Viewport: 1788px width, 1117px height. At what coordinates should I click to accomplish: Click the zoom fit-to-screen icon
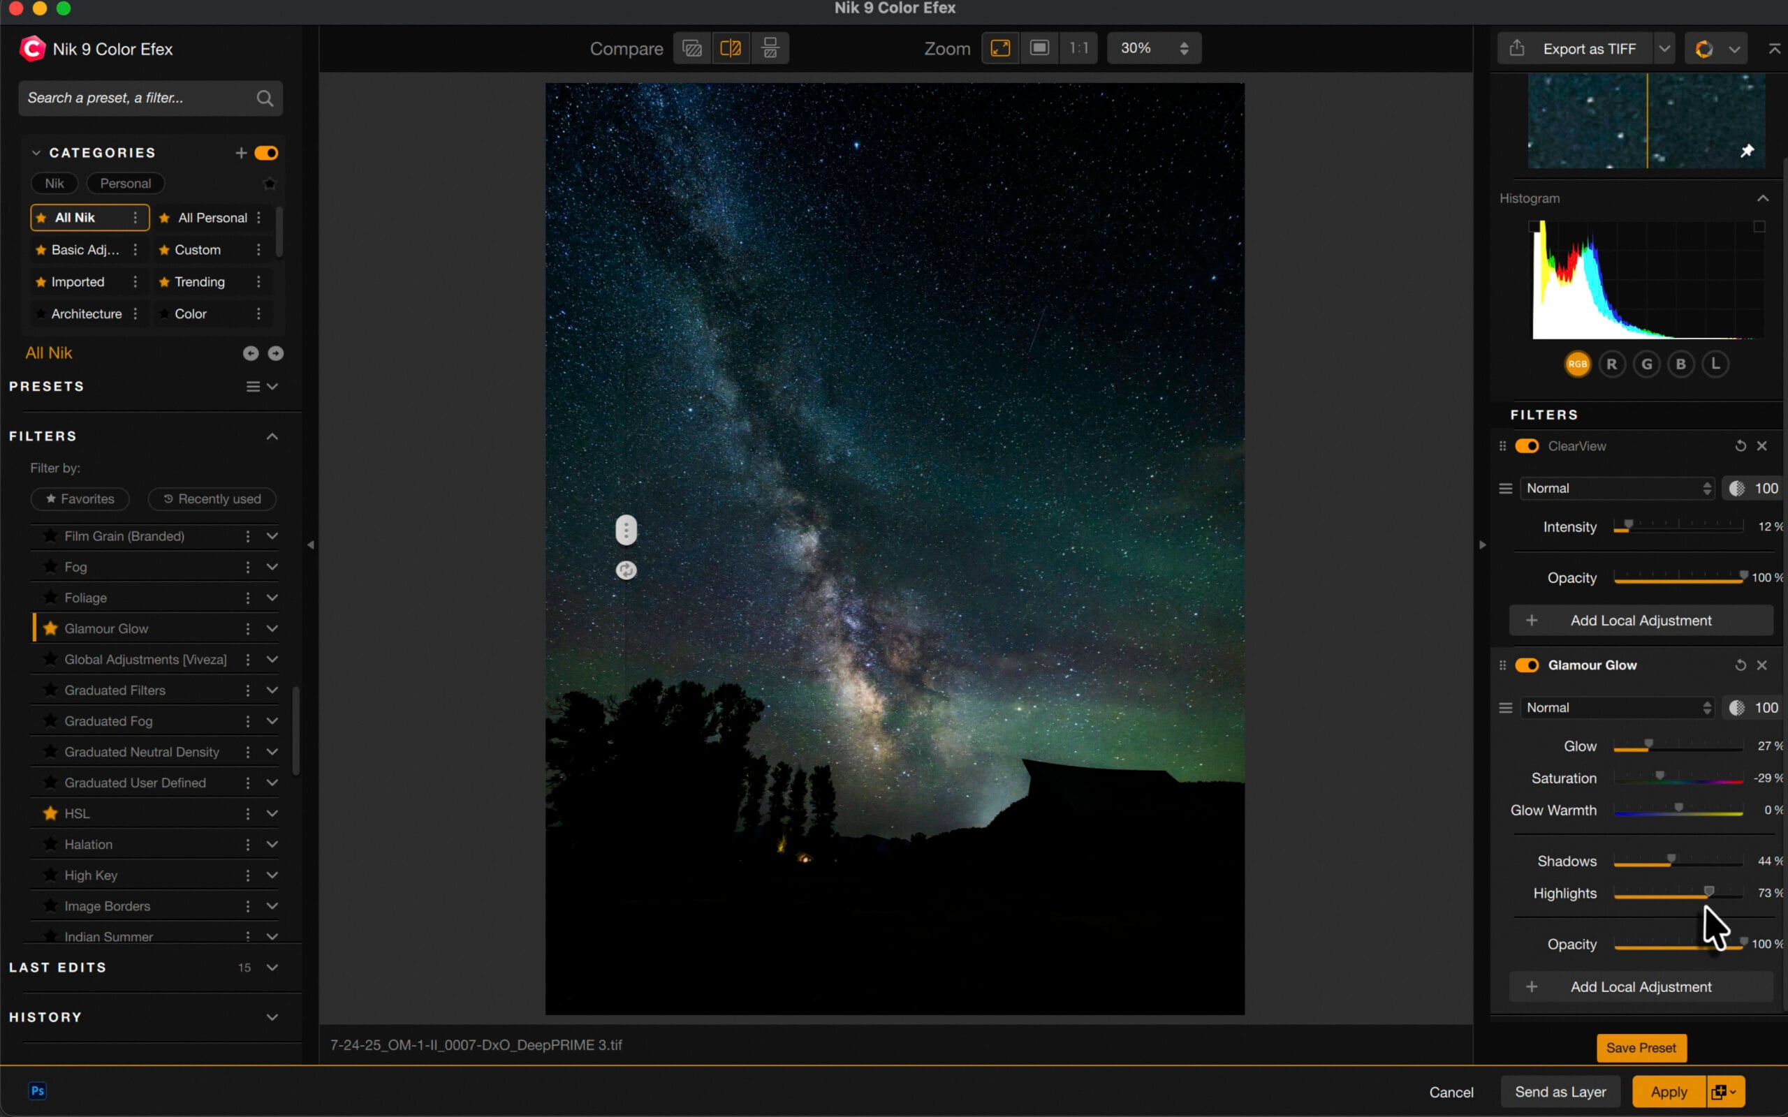(1000, 49)
